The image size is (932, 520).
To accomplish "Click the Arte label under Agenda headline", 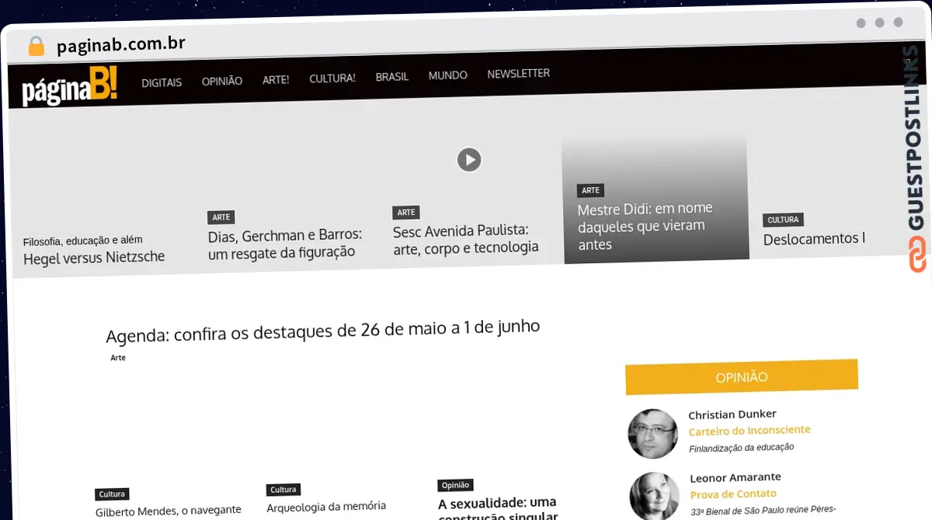I will (x=118, y=358).
